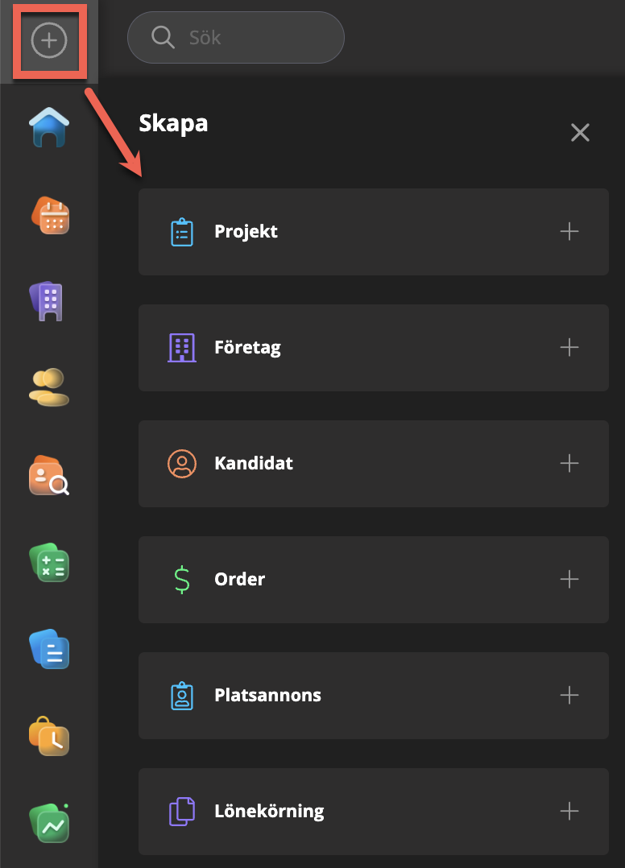625x868 pixels.
Task: Click the plus sign on Order row
Action: (569, 579)
